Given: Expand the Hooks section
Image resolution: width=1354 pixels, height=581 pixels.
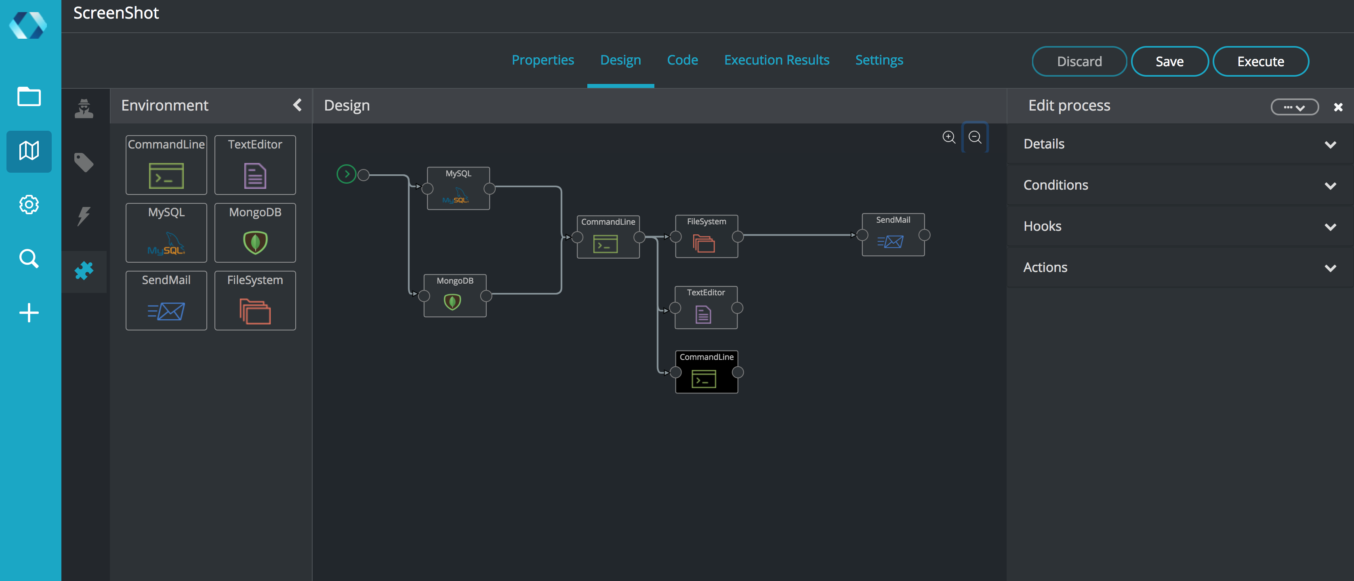Looking at the screenshot, I should point(1179,226).
